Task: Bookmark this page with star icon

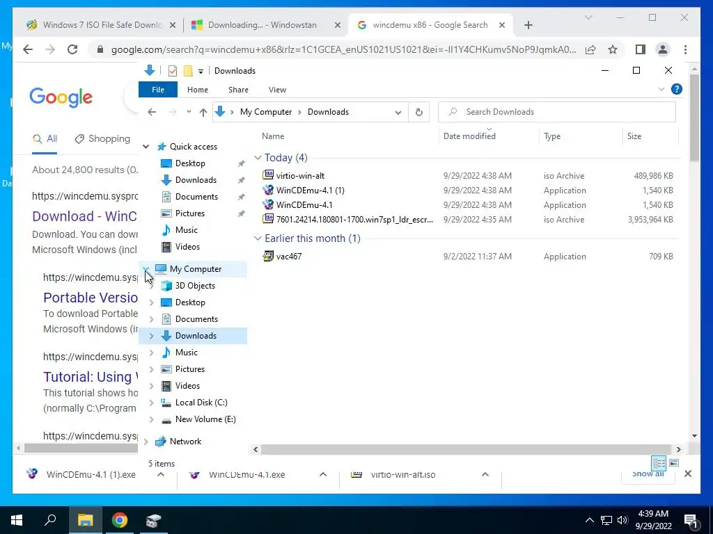Action: point(613,49)
